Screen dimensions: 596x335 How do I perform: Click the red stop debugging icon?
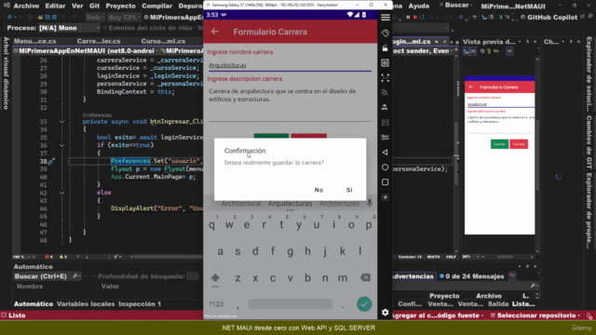click(x=414, y=17)
